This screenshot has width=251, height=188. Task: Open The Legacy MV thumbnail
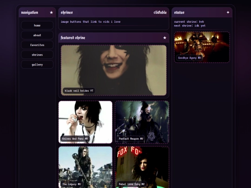coord(86,167)
